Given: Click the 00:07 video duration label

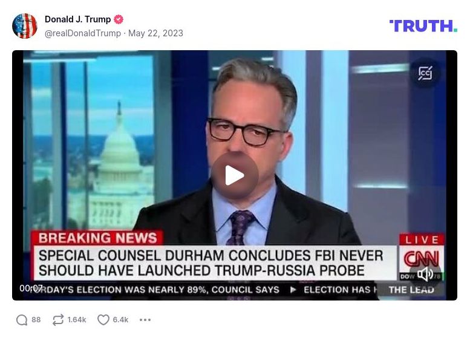Looking at the screenshot, I should point(31,288).
